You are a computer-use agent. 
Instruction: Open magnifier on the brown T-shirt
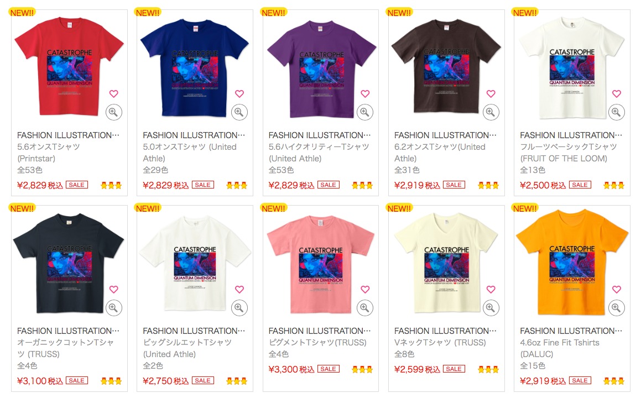point(491,112)
